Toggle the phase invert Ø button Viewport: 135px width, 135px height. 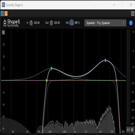(132, 130)
